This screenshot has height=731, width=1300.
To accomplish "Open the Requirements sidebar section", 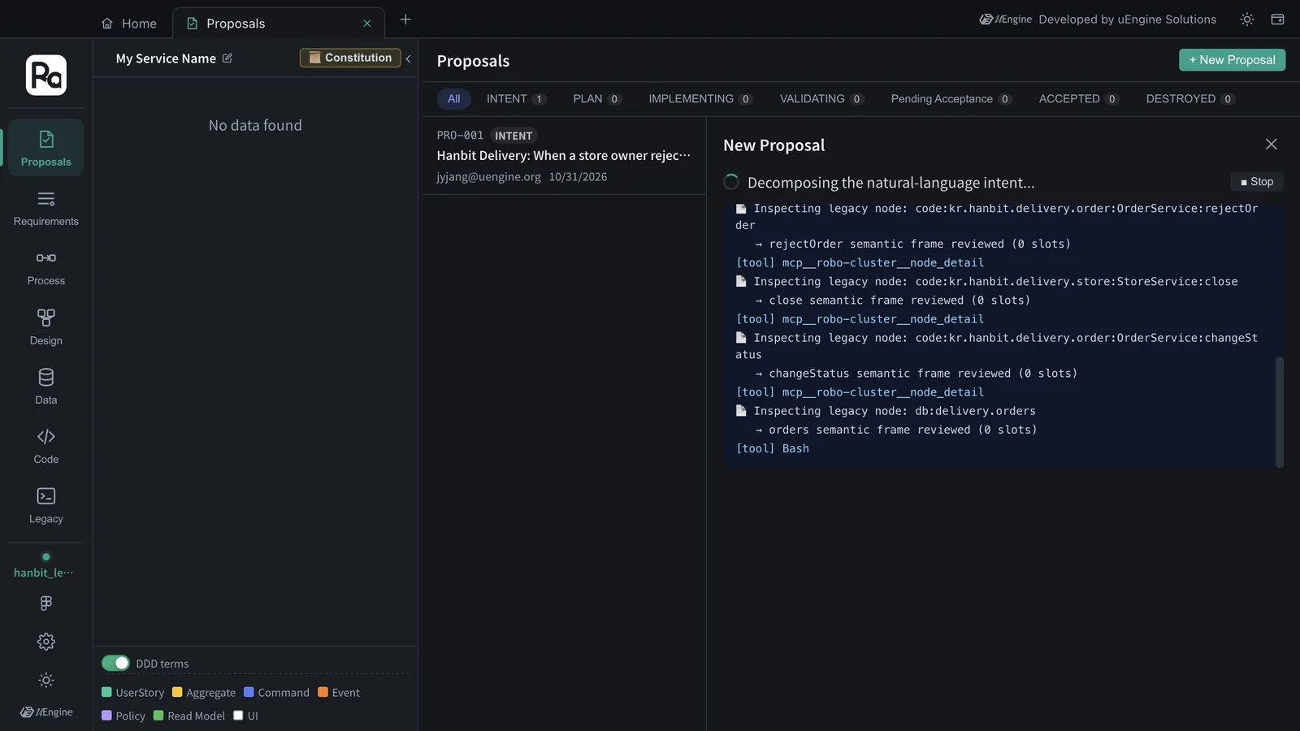I will tap(46, 208).
